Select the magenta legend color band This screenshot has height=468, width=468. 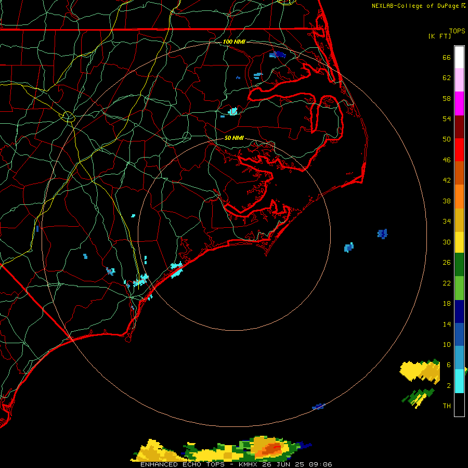pos(459,103)
